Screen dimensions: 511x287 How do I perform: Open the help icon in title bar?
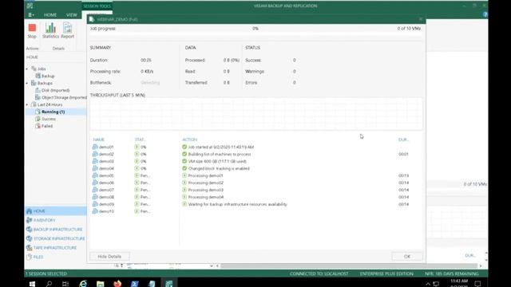pos(485,14)
